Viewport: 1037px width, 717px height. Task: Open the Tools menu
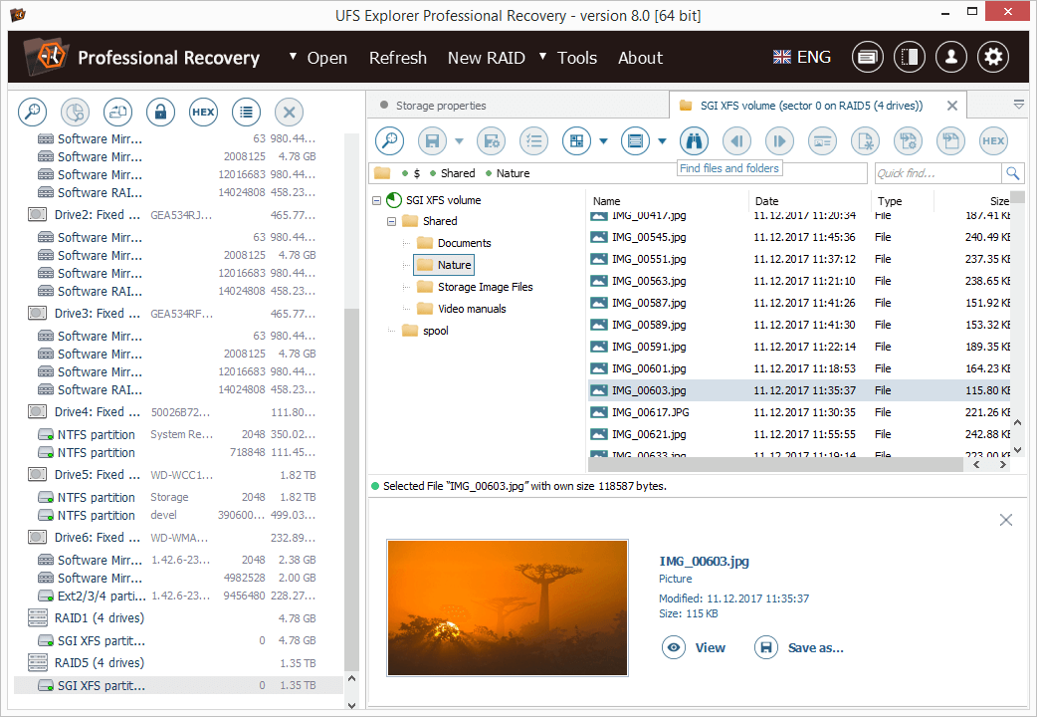(576, 58)
